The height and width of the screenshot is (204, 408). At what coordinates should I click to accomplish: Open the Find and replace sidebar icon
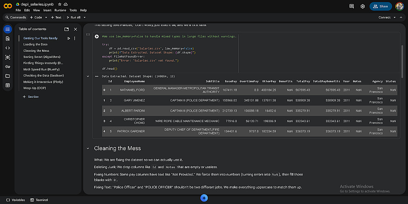coord(8,38)
